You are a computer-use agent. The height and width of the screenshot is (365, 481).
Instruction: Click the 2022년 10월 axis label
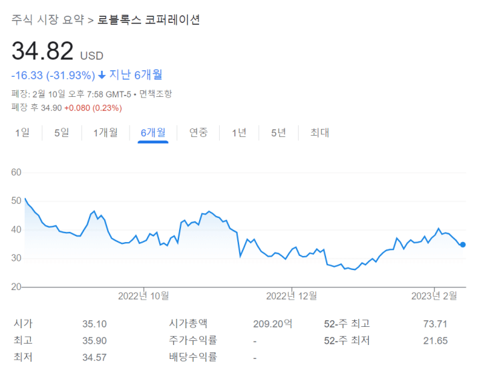pos(144,296)
